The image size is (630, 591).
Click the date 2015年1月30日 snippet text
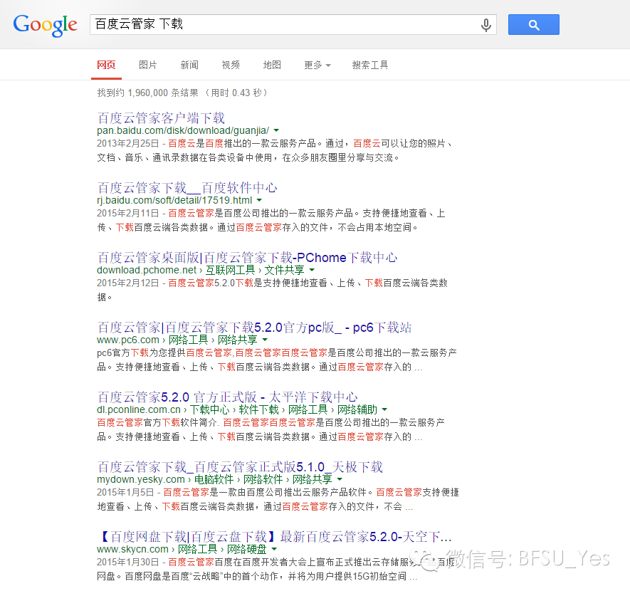[128, 563]
